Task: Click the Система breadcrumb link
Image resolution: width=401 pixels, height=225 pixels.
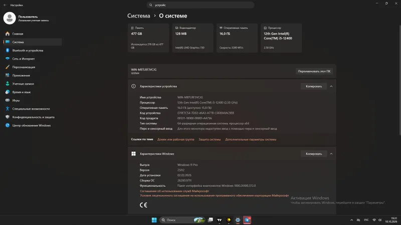Action: 139,16
